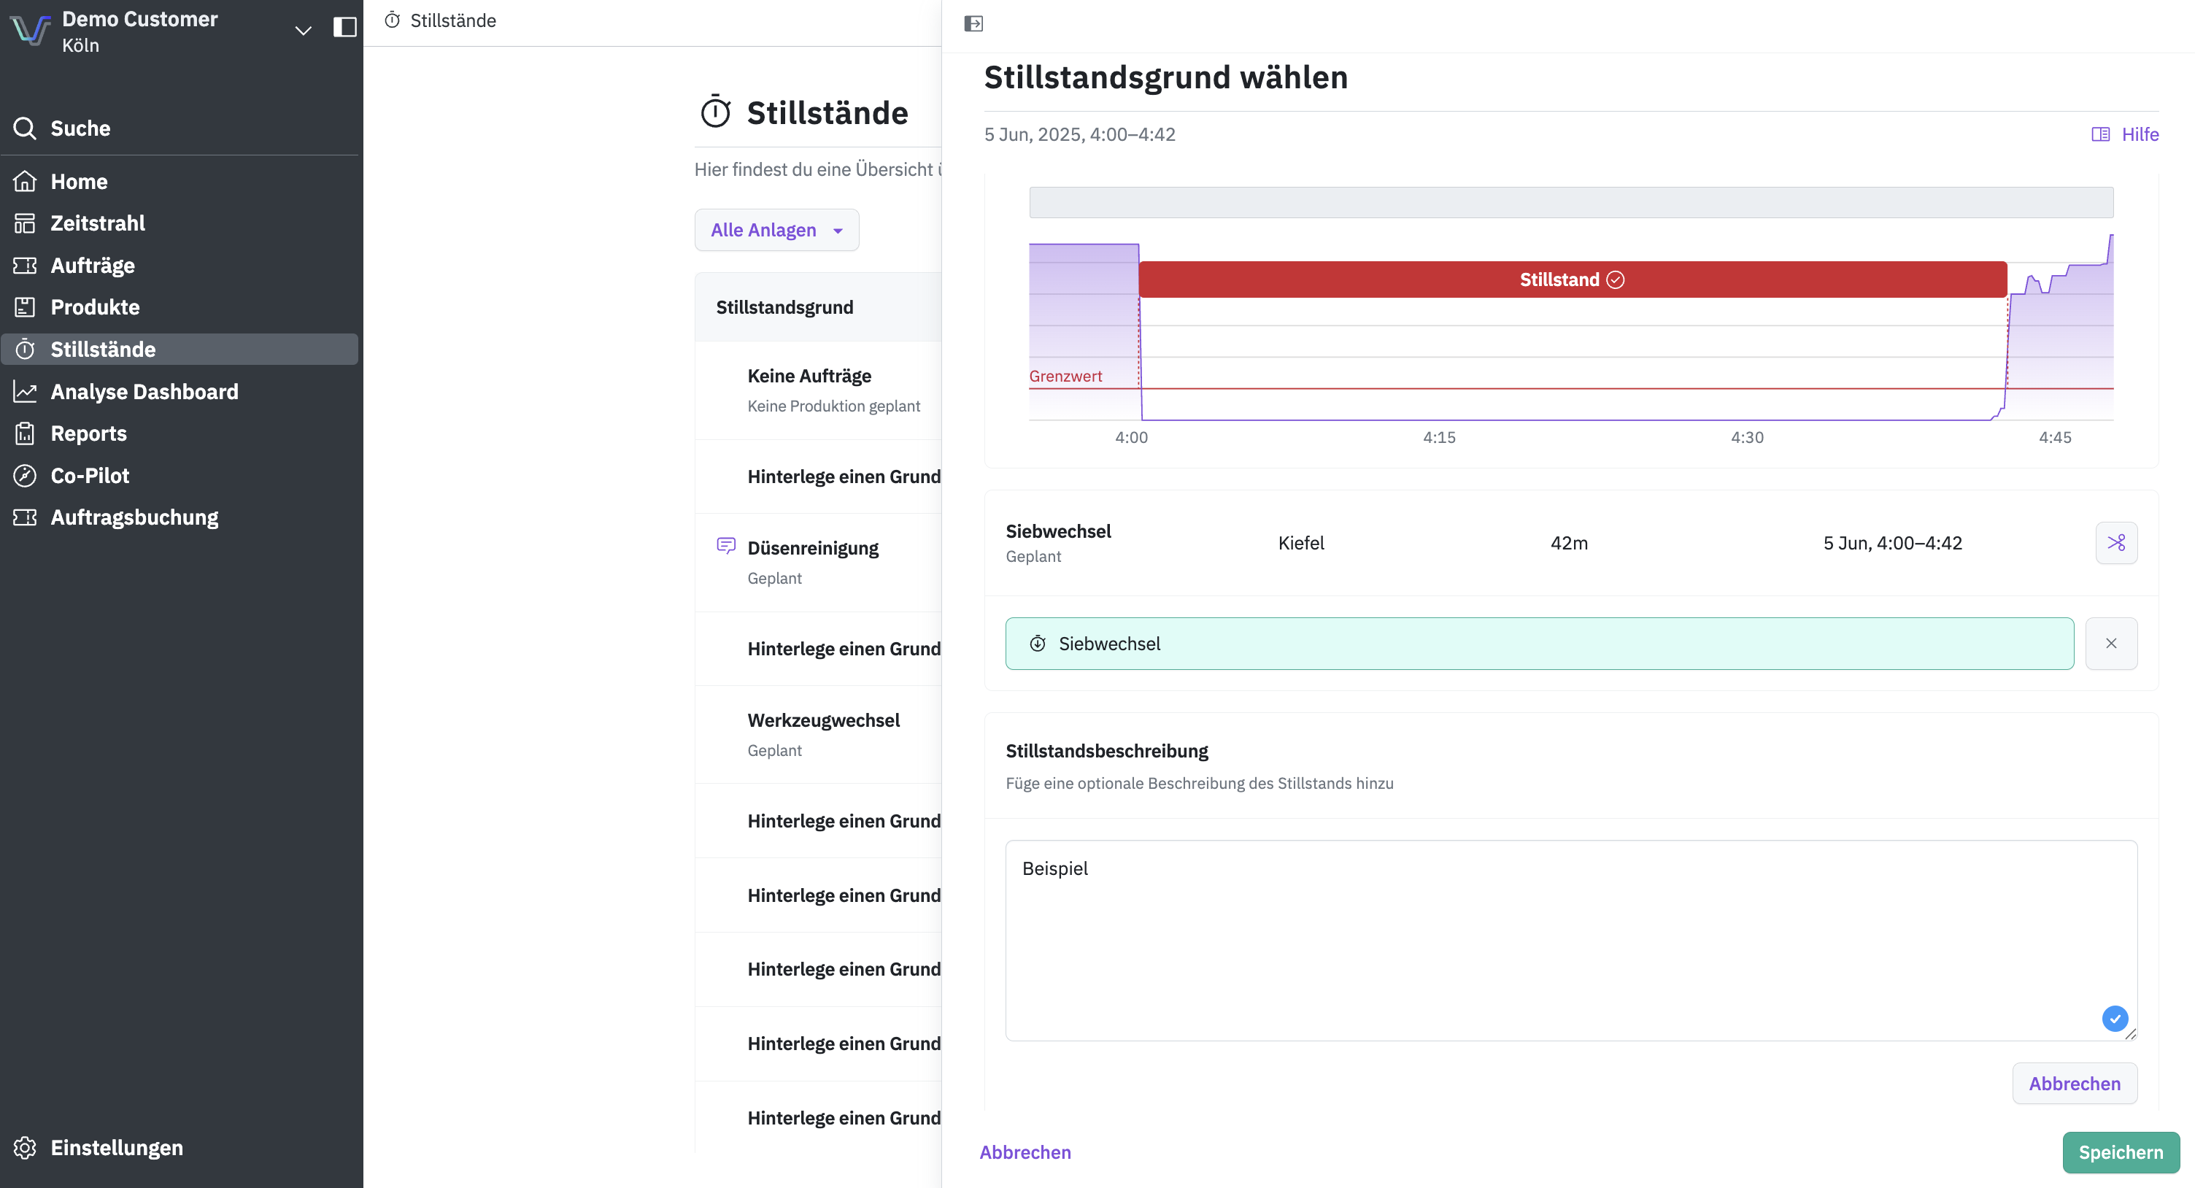
Task: Remove the Siebwechsel reason with X button
Action: tap(2110, 644)
